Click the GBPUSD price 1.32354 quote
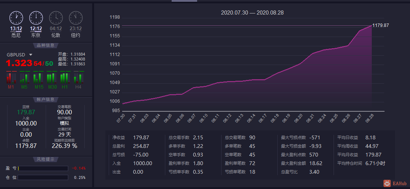Screen dimensions: 410x189 coord(30,63)
